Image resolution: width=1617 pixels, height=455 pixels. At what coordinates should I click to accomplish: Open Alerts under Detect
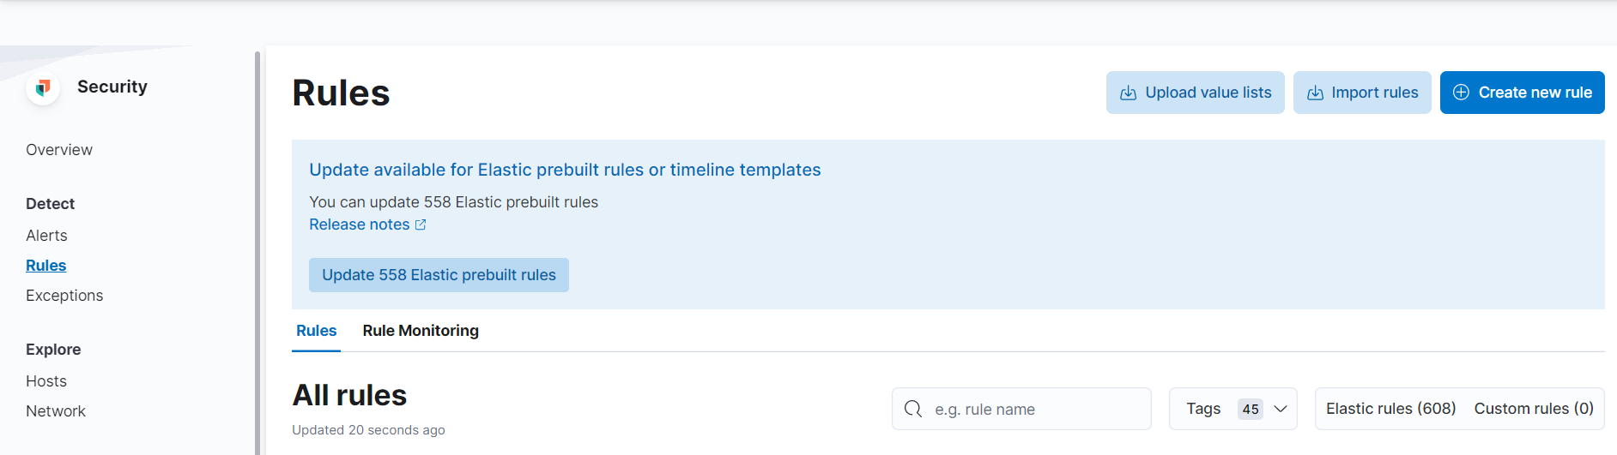coord(46,236)
